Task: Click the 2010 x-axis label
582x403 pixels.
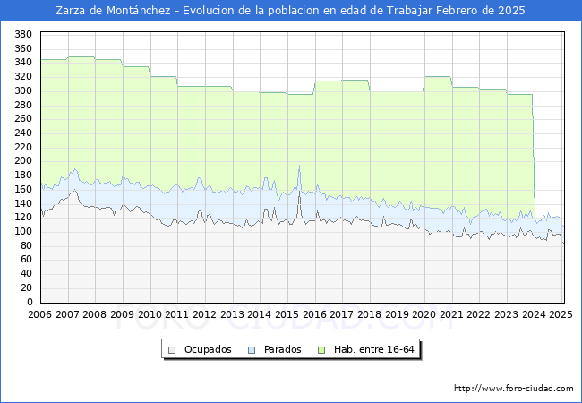Action: pos(150,314)
